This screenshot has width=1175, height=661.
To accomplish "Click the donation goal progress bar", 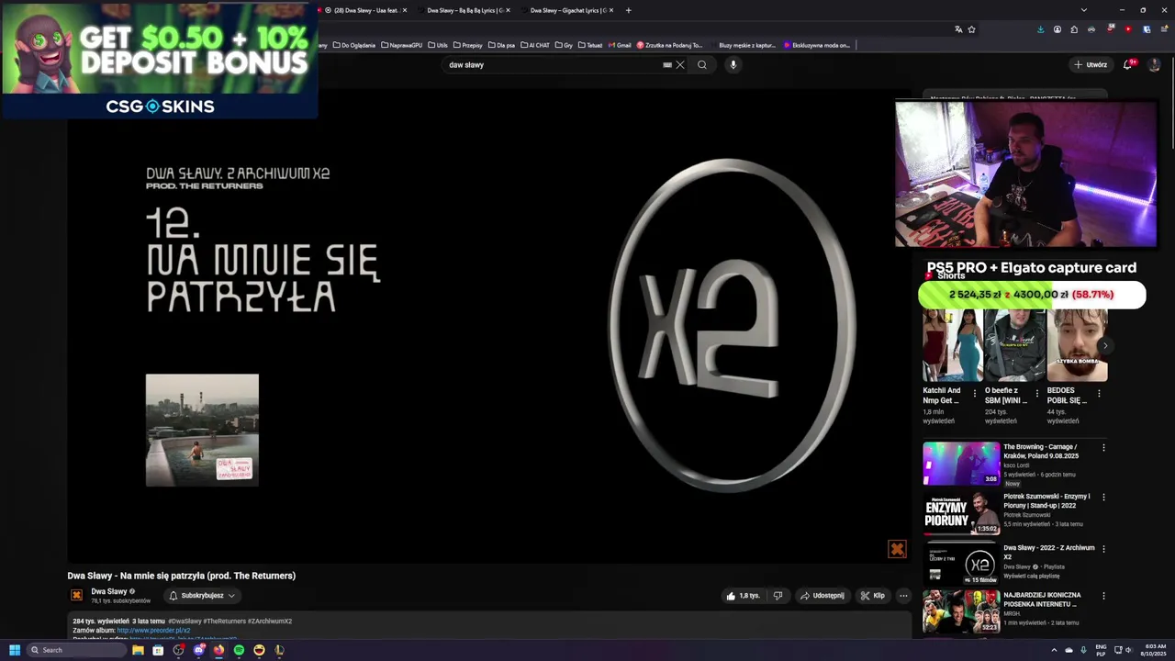I will click(x=1032, y=295).
